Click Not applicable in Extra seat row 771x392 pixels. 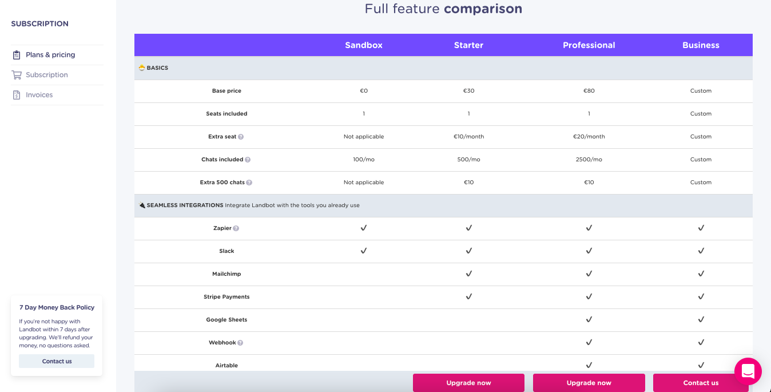[364, 137]
